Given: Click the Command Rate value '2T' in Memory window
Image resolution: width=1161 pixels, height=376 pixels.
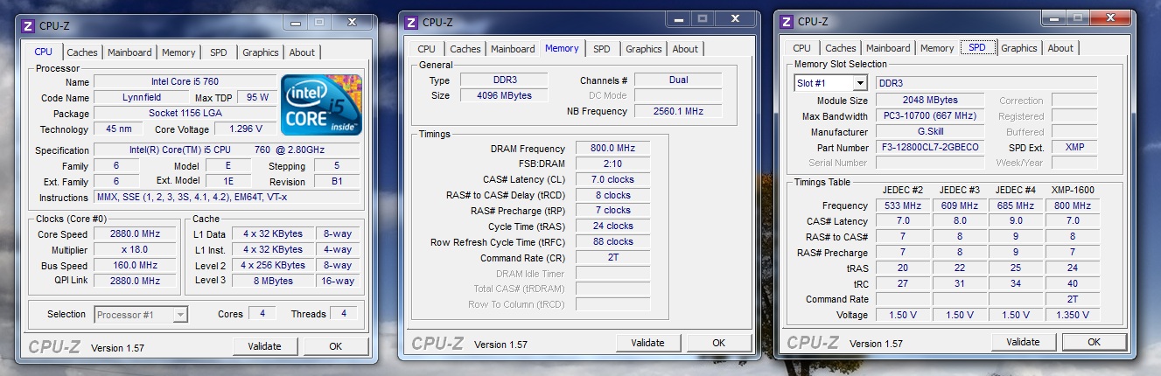Looking at the screenshot, I should 612,258.
